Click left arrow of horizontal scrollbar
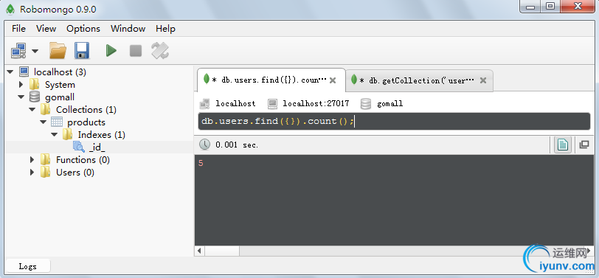Screen dimensions: 599x278 (x=199, y=251)
